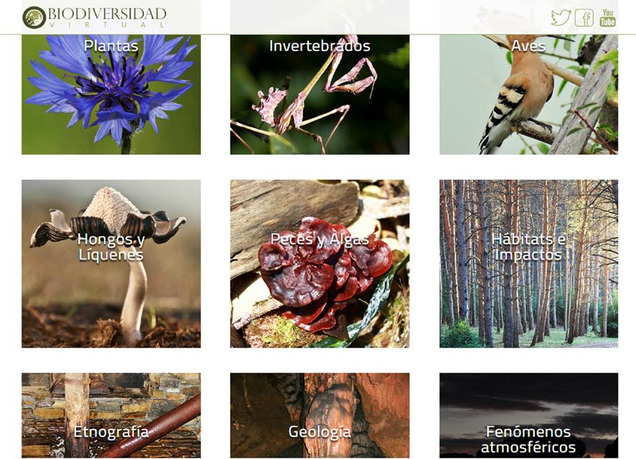Open the Hongos y Líquenes mushroom tile
This screenshot has height=459, width=636.
[x=111, y=264]
